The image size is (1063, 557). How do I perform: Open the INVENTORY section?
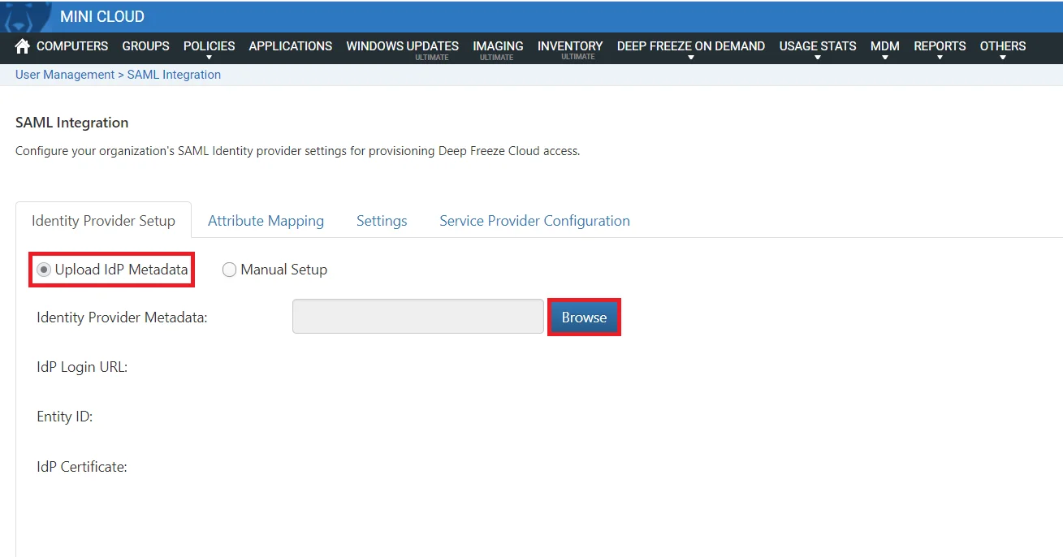pyautogui.click(x=569, y=46)
